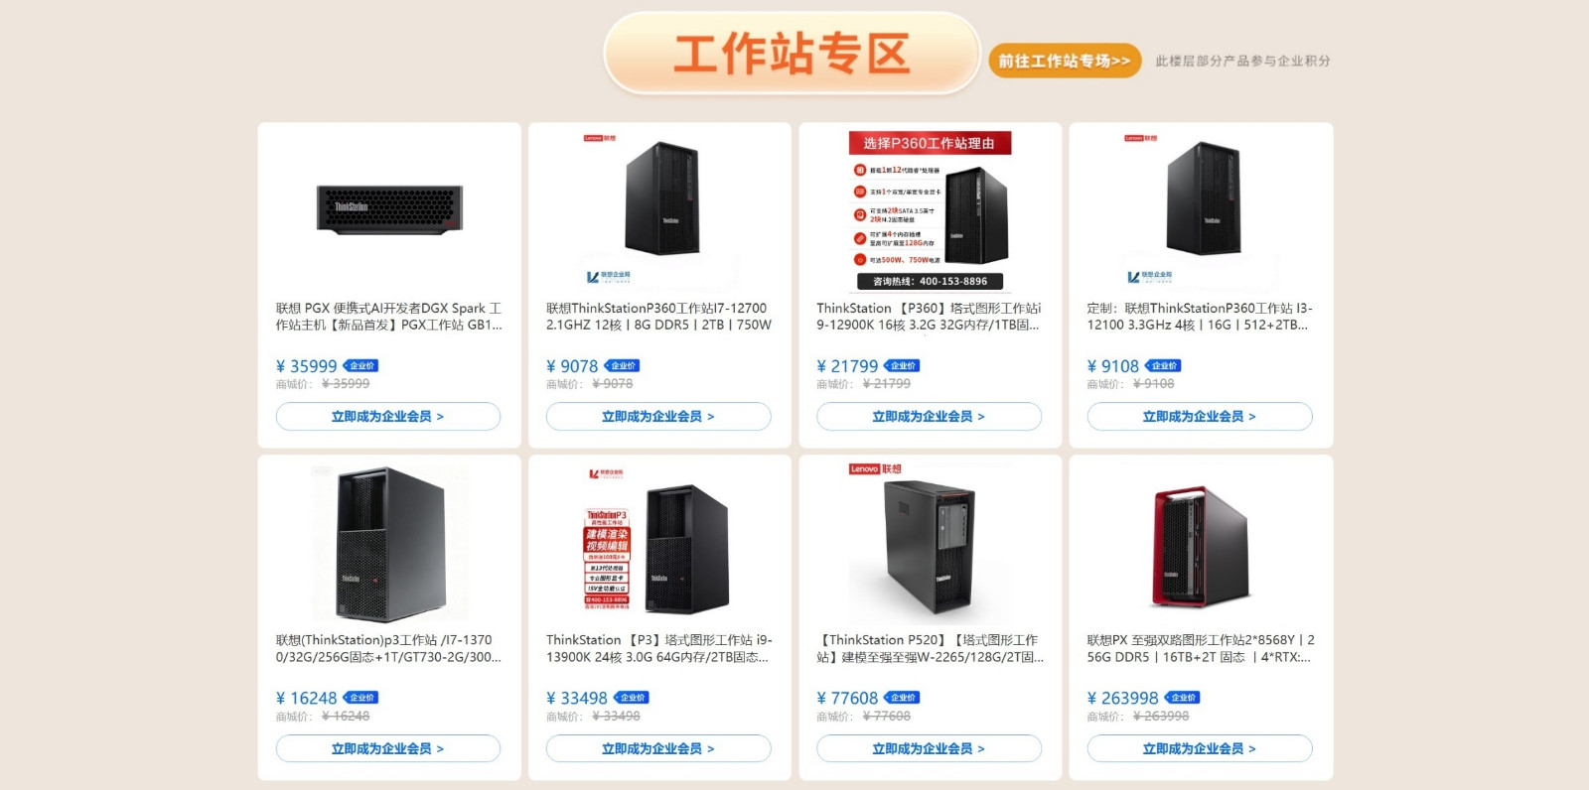Screen dimensions: 1589x790
Task: Click the 企业价 tag next to ¥77608
Action: 902,698
